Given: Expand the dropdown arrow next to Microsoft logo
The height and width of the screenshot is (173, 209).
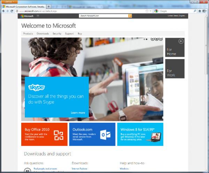Looking at the screenshot, I should [38, 16].
